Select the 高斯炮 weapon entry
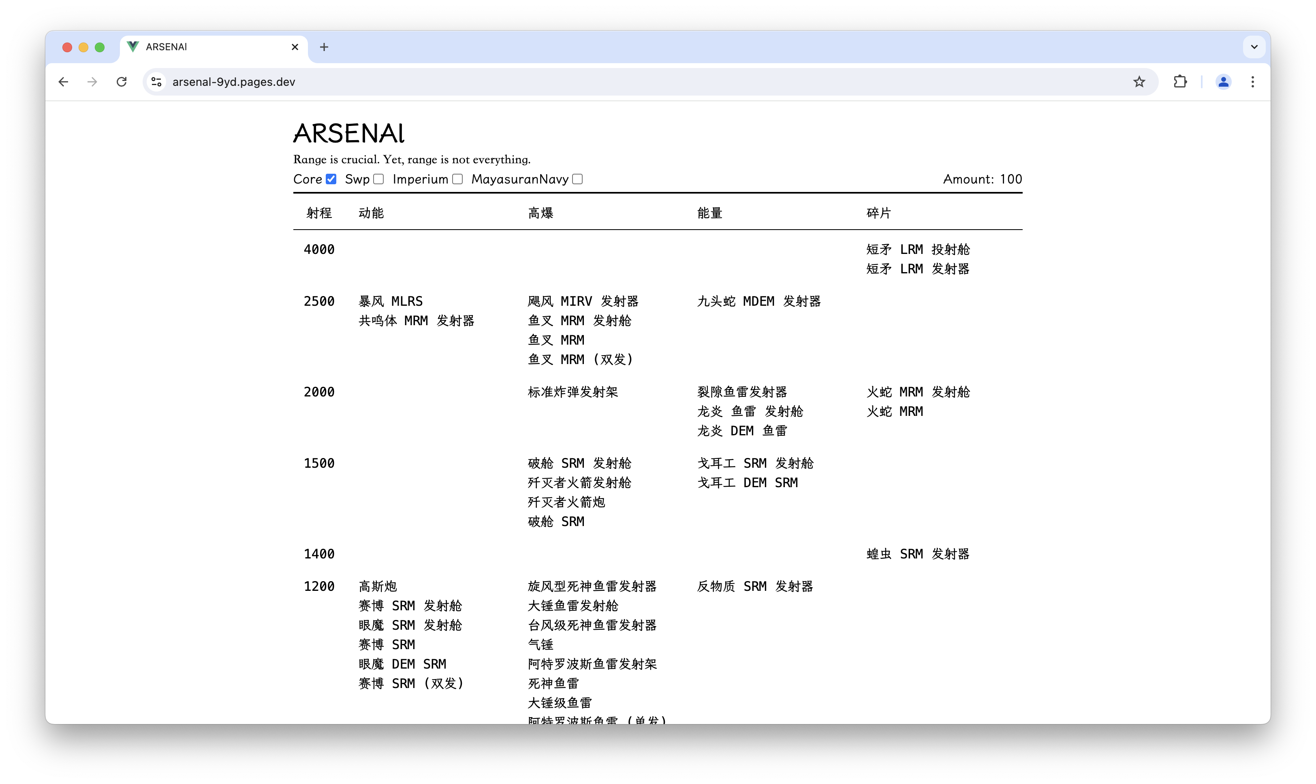The width and height of the screenshot is (1316, 784). [x=377, y=586]
